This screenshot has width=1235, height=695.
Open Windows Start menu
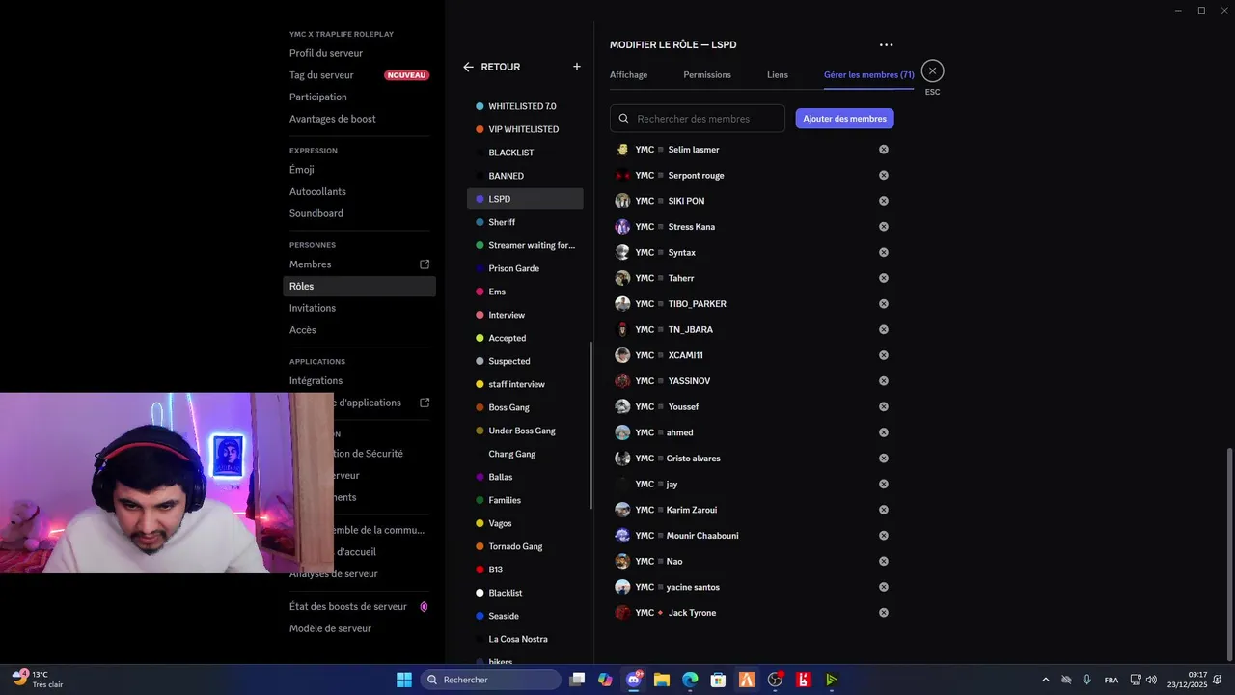[404, 680]
